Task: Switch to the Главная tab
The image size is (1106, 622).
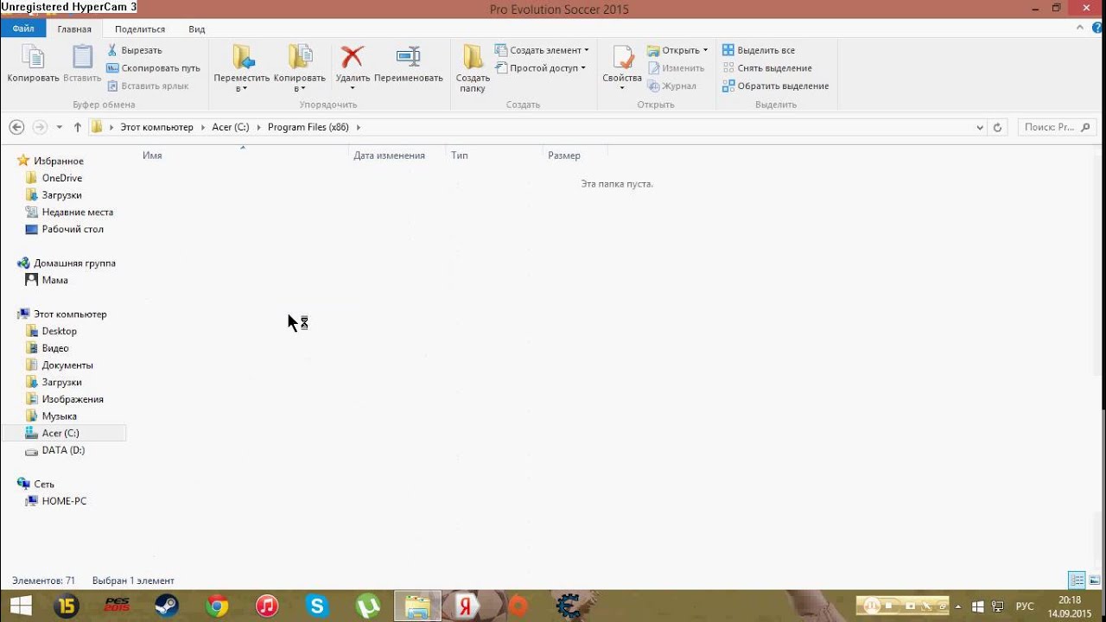Action: point(74,29)
